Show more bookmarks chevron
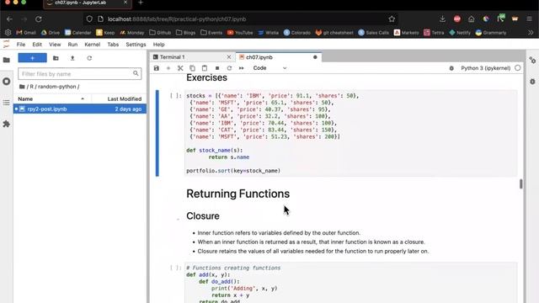 (531, 33)
